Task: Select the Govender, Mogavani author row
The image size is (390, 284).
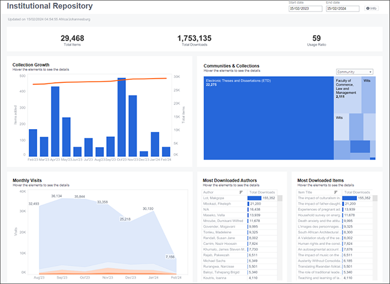Action: [x=239, y=226]
